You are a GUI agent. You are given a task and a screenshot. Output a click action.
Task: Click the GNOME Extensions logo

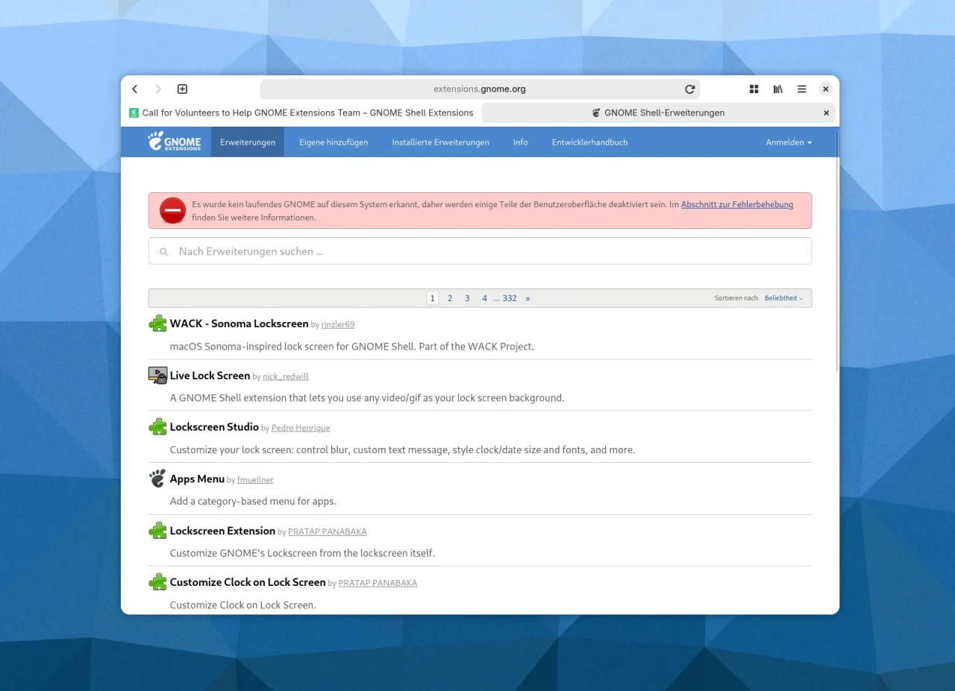(174, 142)
